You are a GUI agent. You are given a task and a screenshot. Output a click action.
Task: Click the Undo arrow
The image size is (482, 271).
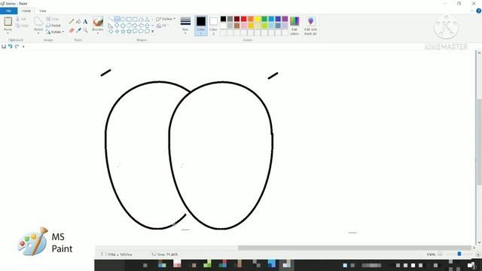(x=10, y=47)
